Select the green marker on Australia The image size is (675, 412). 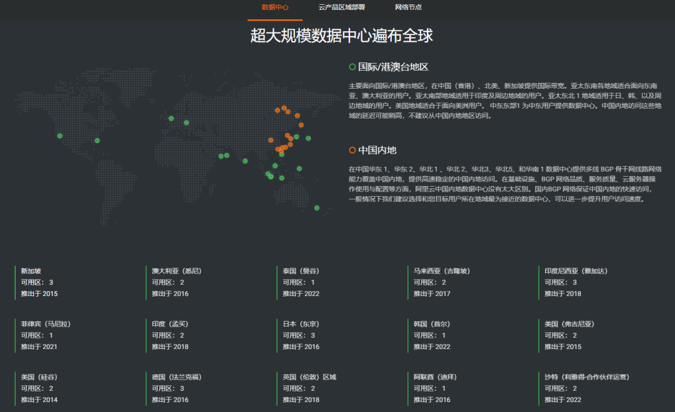pyautogui.click(x=317, y=208)
